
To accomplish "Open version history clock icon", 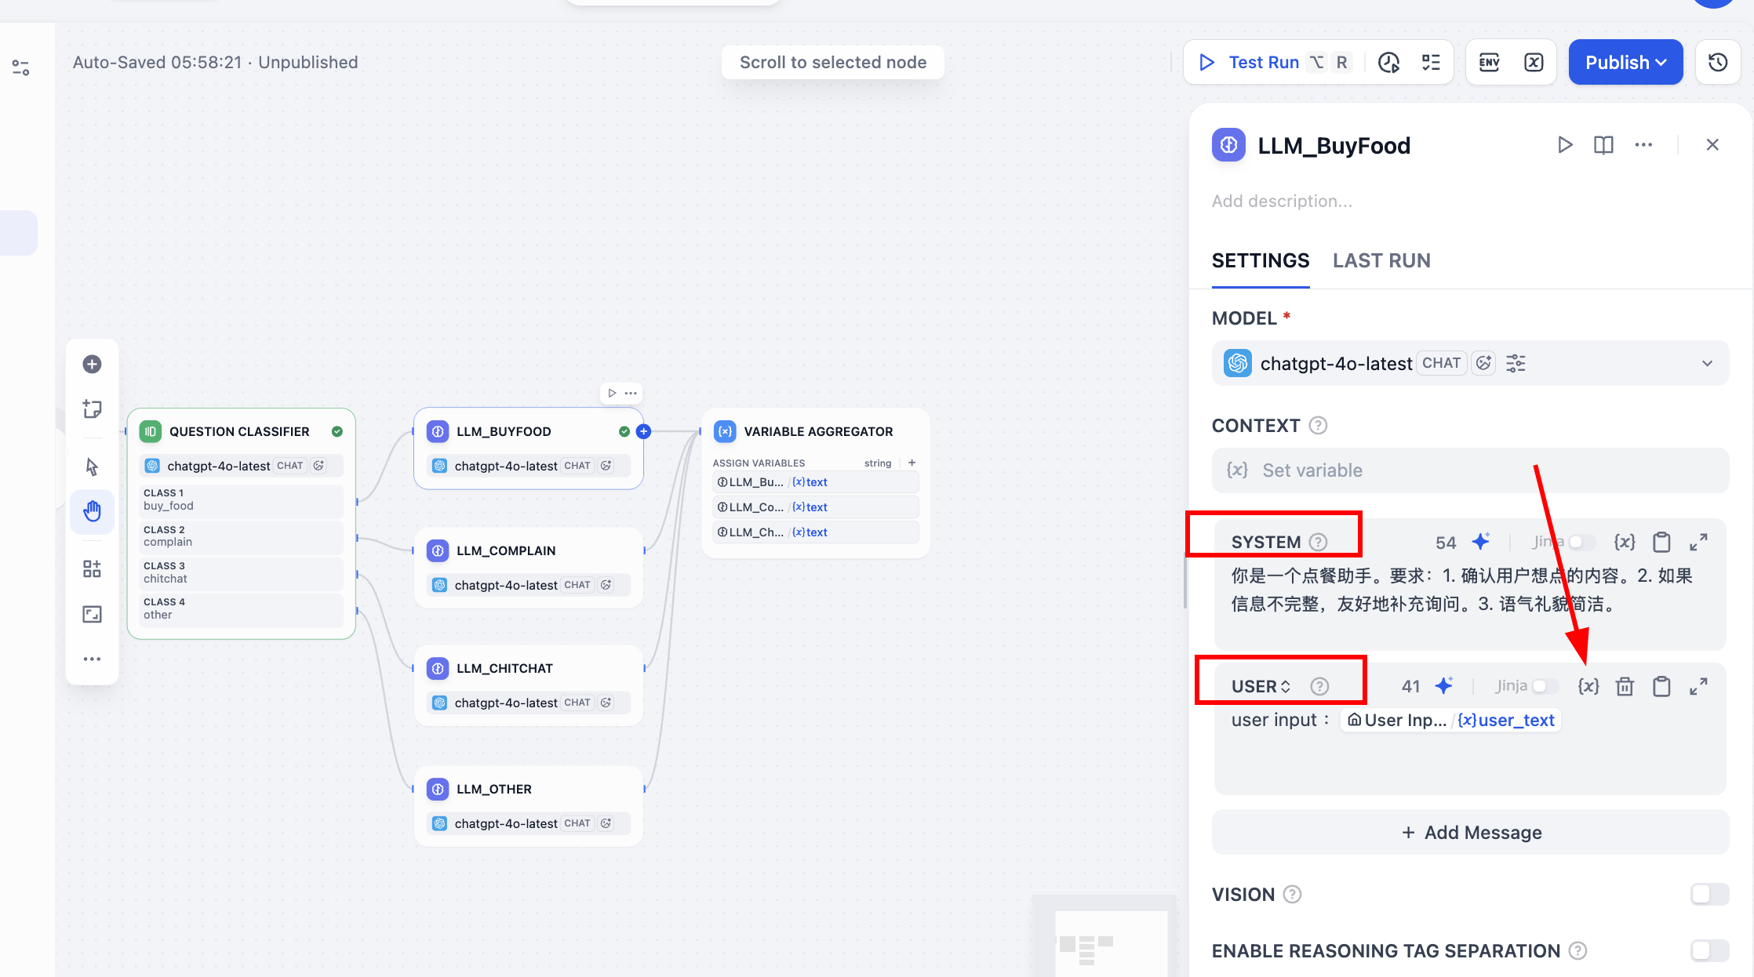I will [x=1718, y=63].
